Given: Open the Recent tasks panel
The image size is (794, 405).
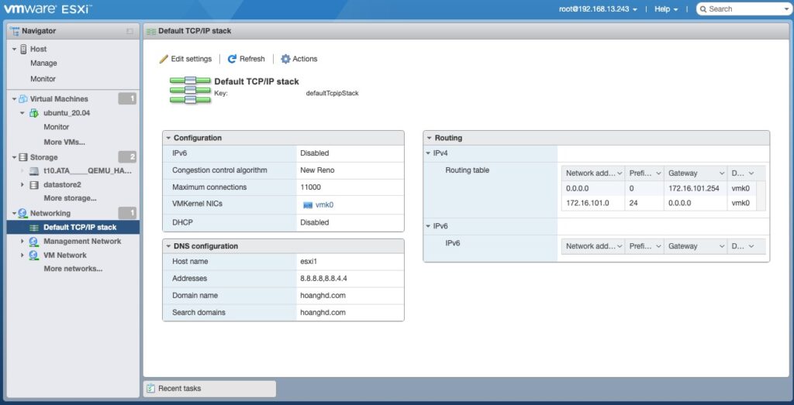Looking at the screenshot, I should pos(209,389).
